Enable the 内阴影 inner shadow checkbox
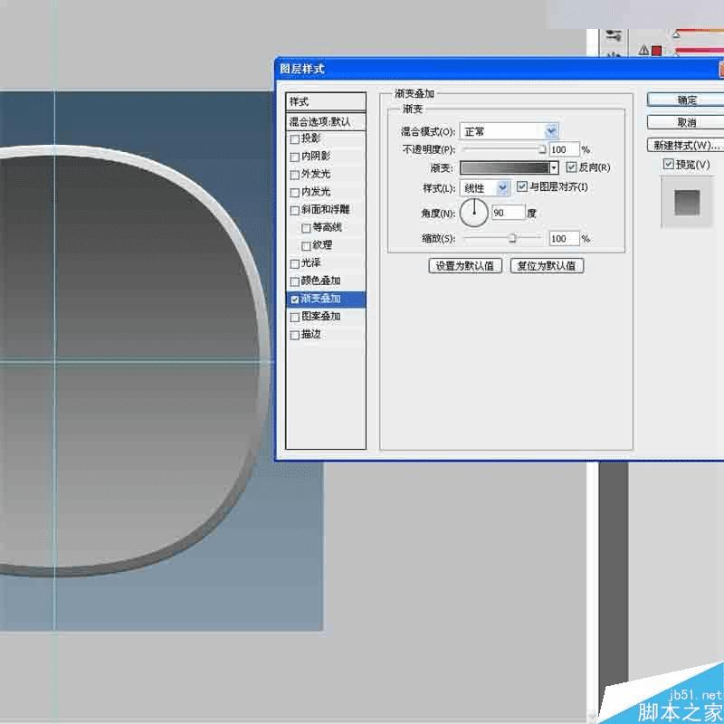The width and height of the screenshot is (724, 724). coord(295,157)
